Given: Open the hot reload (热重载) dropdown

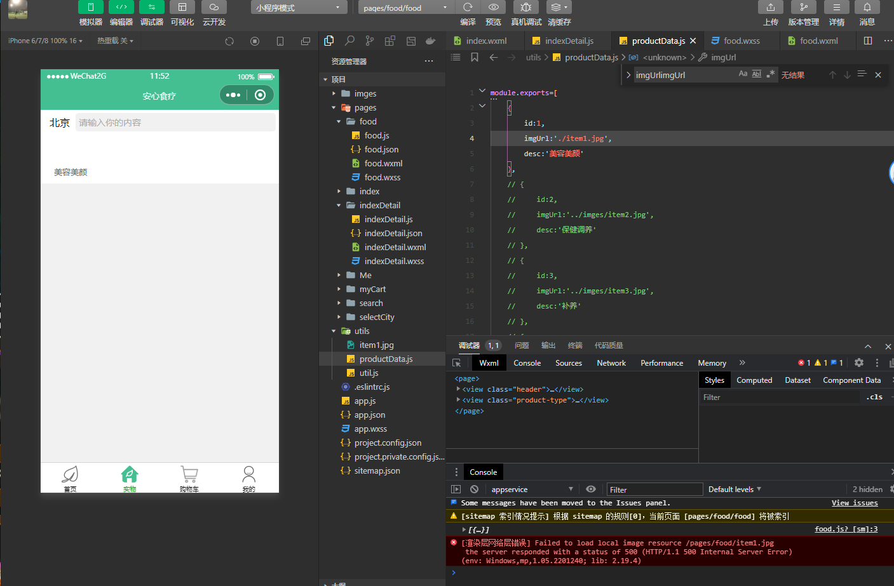Looking at the screenshot, I should pyautogui.click(x=115, y=41).
